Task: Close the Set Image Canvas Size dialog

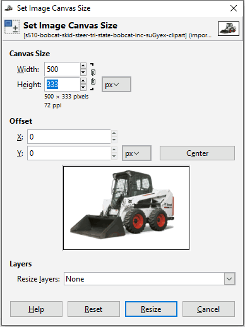Action: [234, 8]
